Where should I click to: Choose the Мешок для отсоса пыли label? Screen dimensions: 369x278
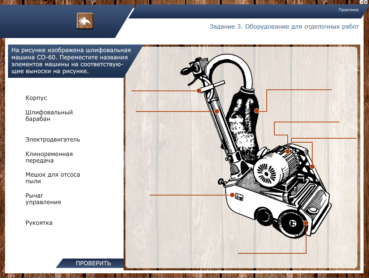click(x=52, y=178)
